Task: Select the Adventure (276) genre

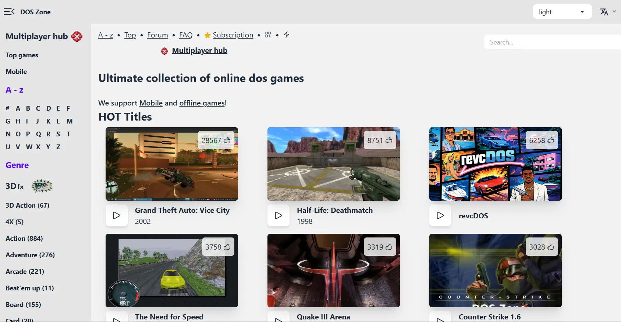Action: (30, 255)
